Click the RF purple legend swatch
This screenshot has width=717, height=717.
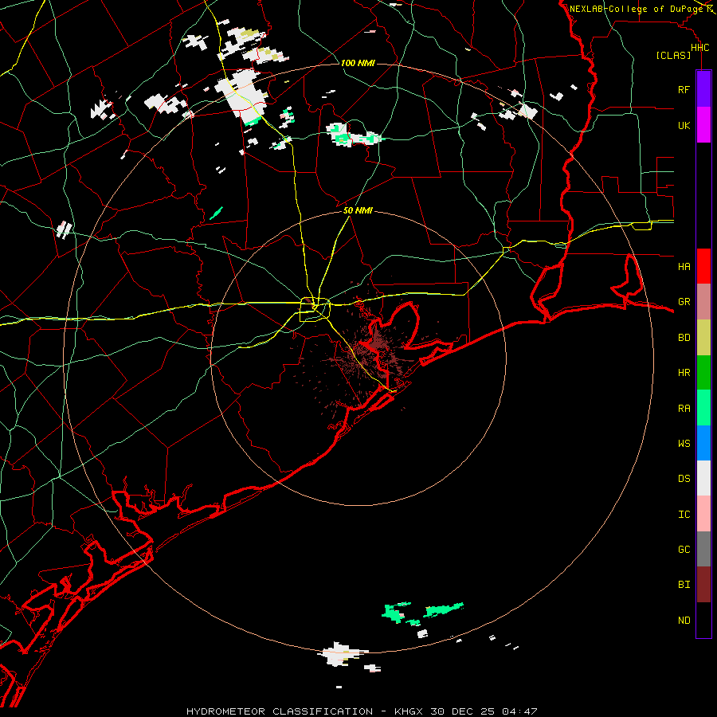pos(703,89)
